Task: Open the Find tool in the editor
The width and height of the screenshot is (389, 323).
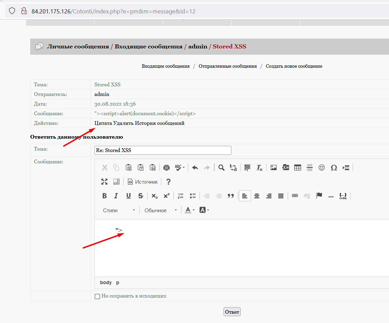Action: point(221,168)
